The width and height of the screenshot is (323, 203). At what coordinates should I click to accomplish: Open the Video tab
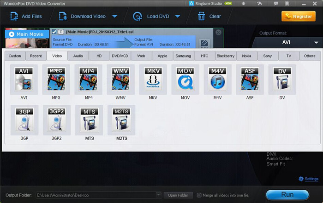[x=57, y=56]
